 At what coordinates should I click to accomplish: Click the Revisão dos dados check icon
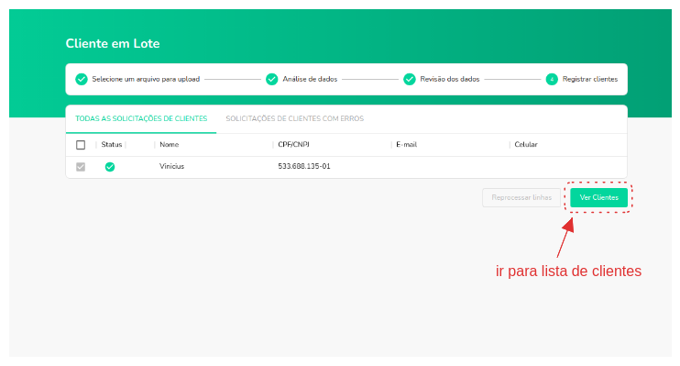(x=409, y=80)
